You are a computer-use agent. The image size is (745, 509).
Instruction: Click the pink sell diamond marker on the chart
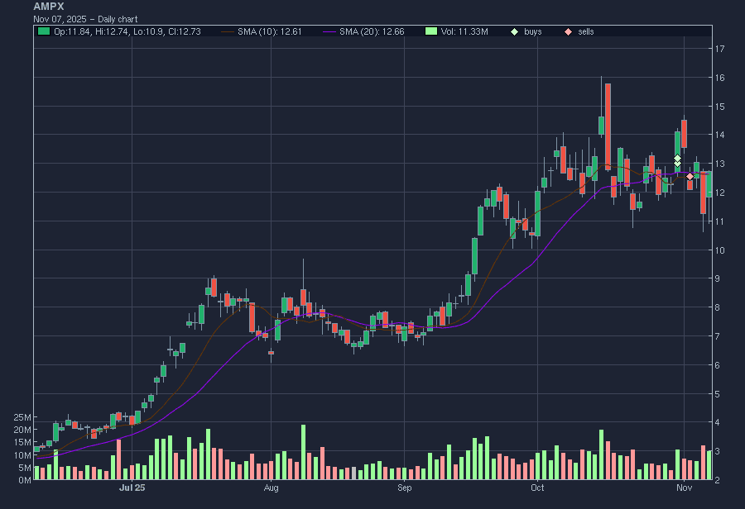[x=690, y=177]
